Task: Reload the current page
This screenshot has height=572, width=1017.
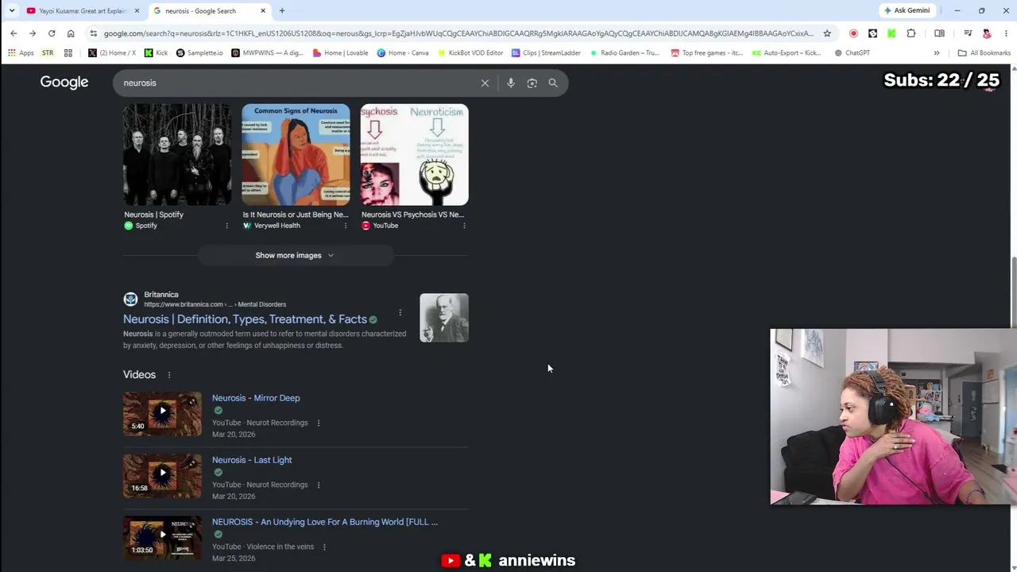Action: [x=52, y=33]
